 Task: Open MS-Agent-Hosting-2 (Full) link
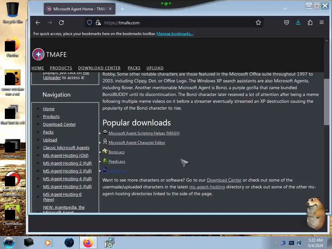67,163
